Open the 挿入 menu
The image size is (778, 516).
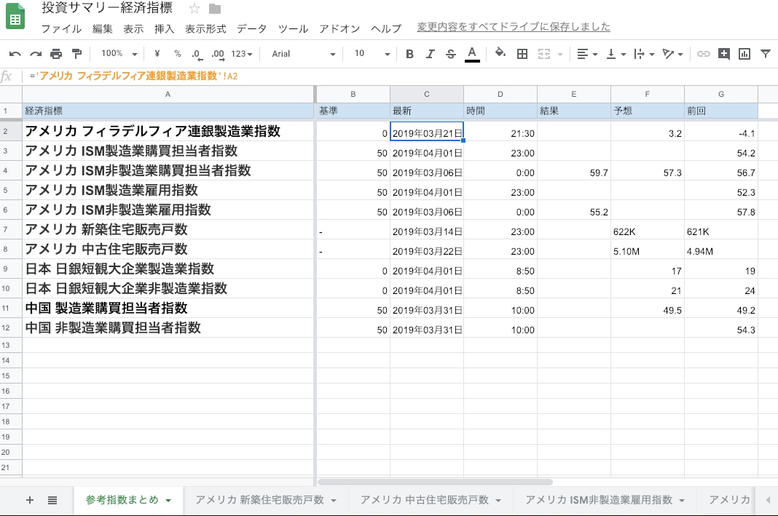pos(164,29)
